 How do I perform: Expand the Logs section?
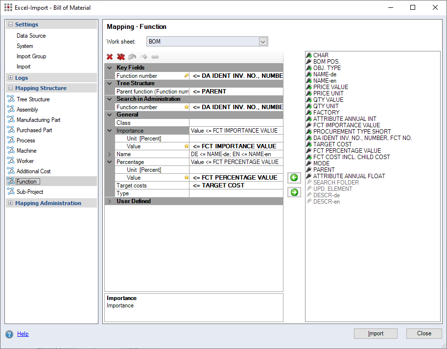10,78
